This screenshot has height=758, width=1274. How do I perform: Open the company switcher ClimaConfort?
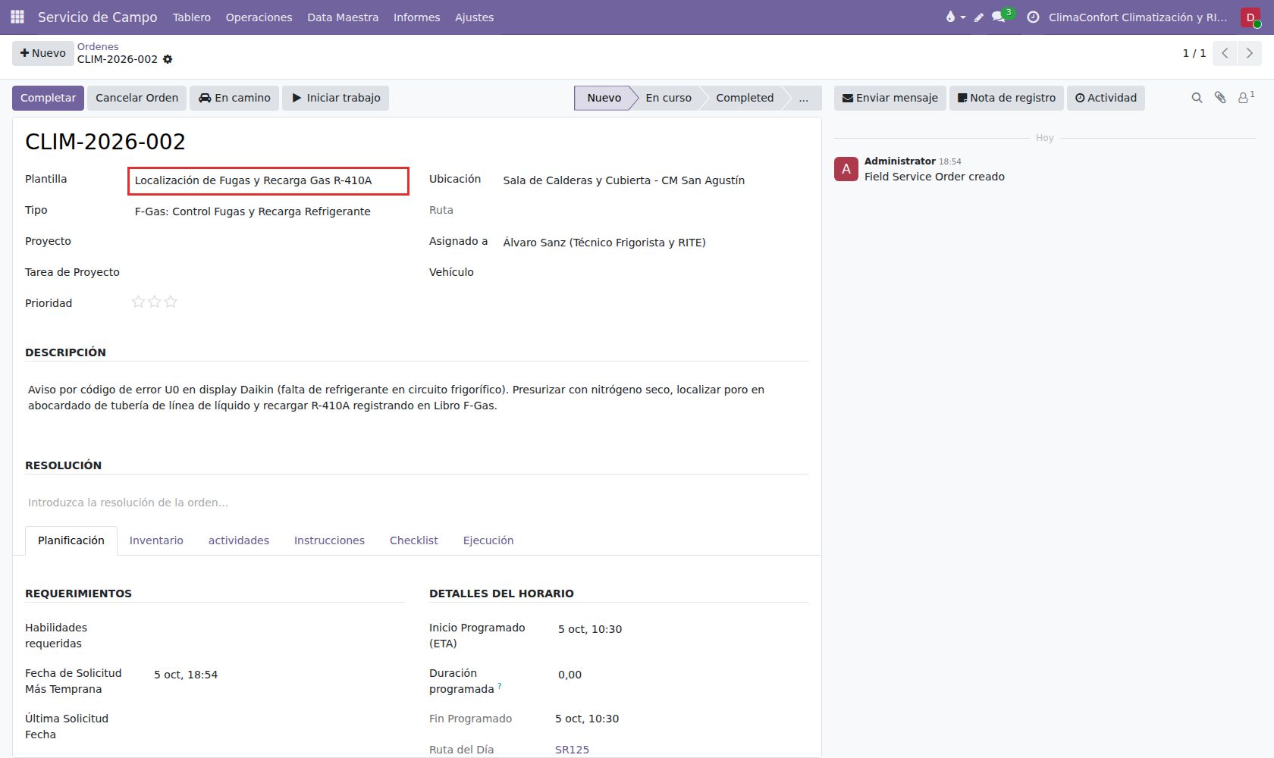1137,17
